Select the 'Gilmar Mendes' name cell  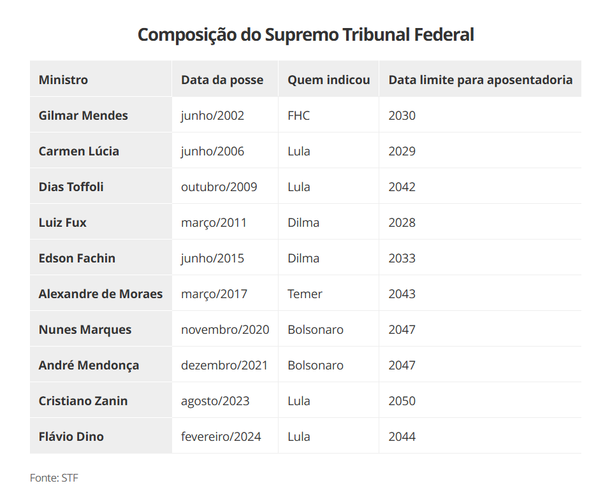coord(83,115)
